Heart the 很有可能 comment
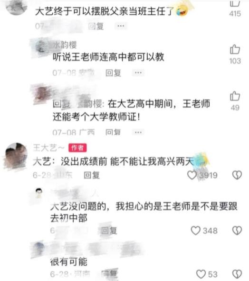Viewport: 249px width, 281px height. pyautogui.click(x=201, y=274)
